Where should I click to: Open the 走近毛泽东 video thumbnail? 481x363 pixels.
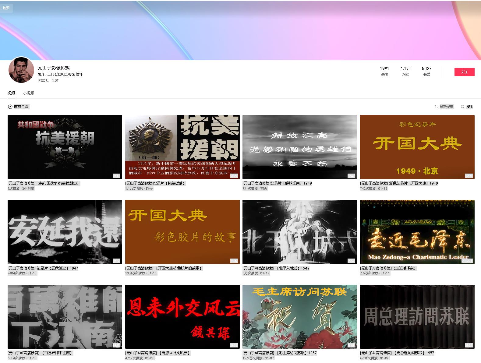click(x=417, y=231)
